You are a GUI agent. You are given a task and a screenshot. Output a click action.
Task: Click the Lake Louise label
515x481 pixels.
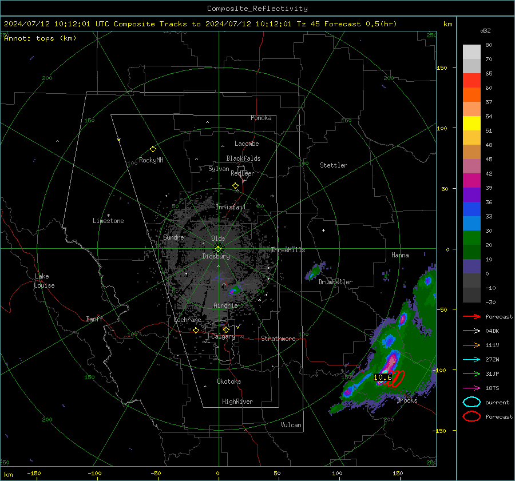44,281
